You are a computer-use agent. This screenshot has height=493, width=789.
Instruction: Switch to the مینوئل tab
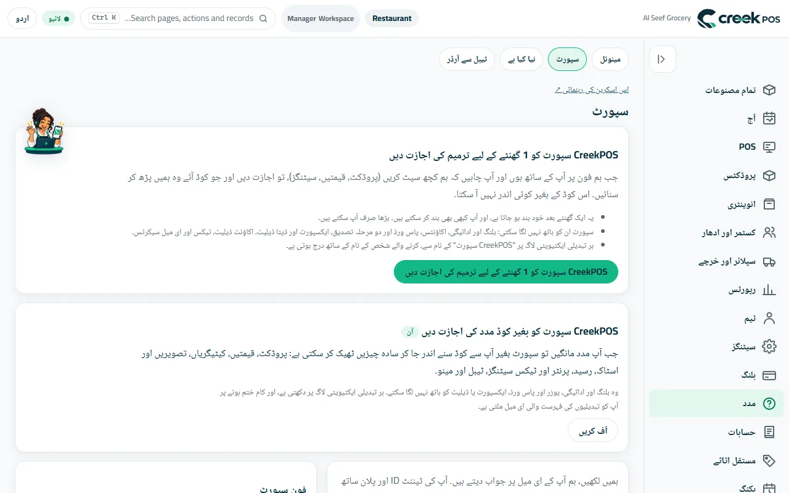coord(610,59)
